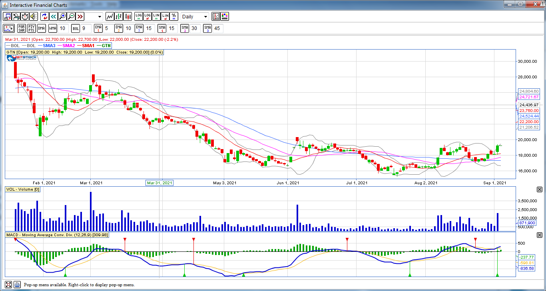This screenshot has height=291, width=546.
Task: Open the empty symbol dropdown in toolbar
Action: click(x=94, y=16)
